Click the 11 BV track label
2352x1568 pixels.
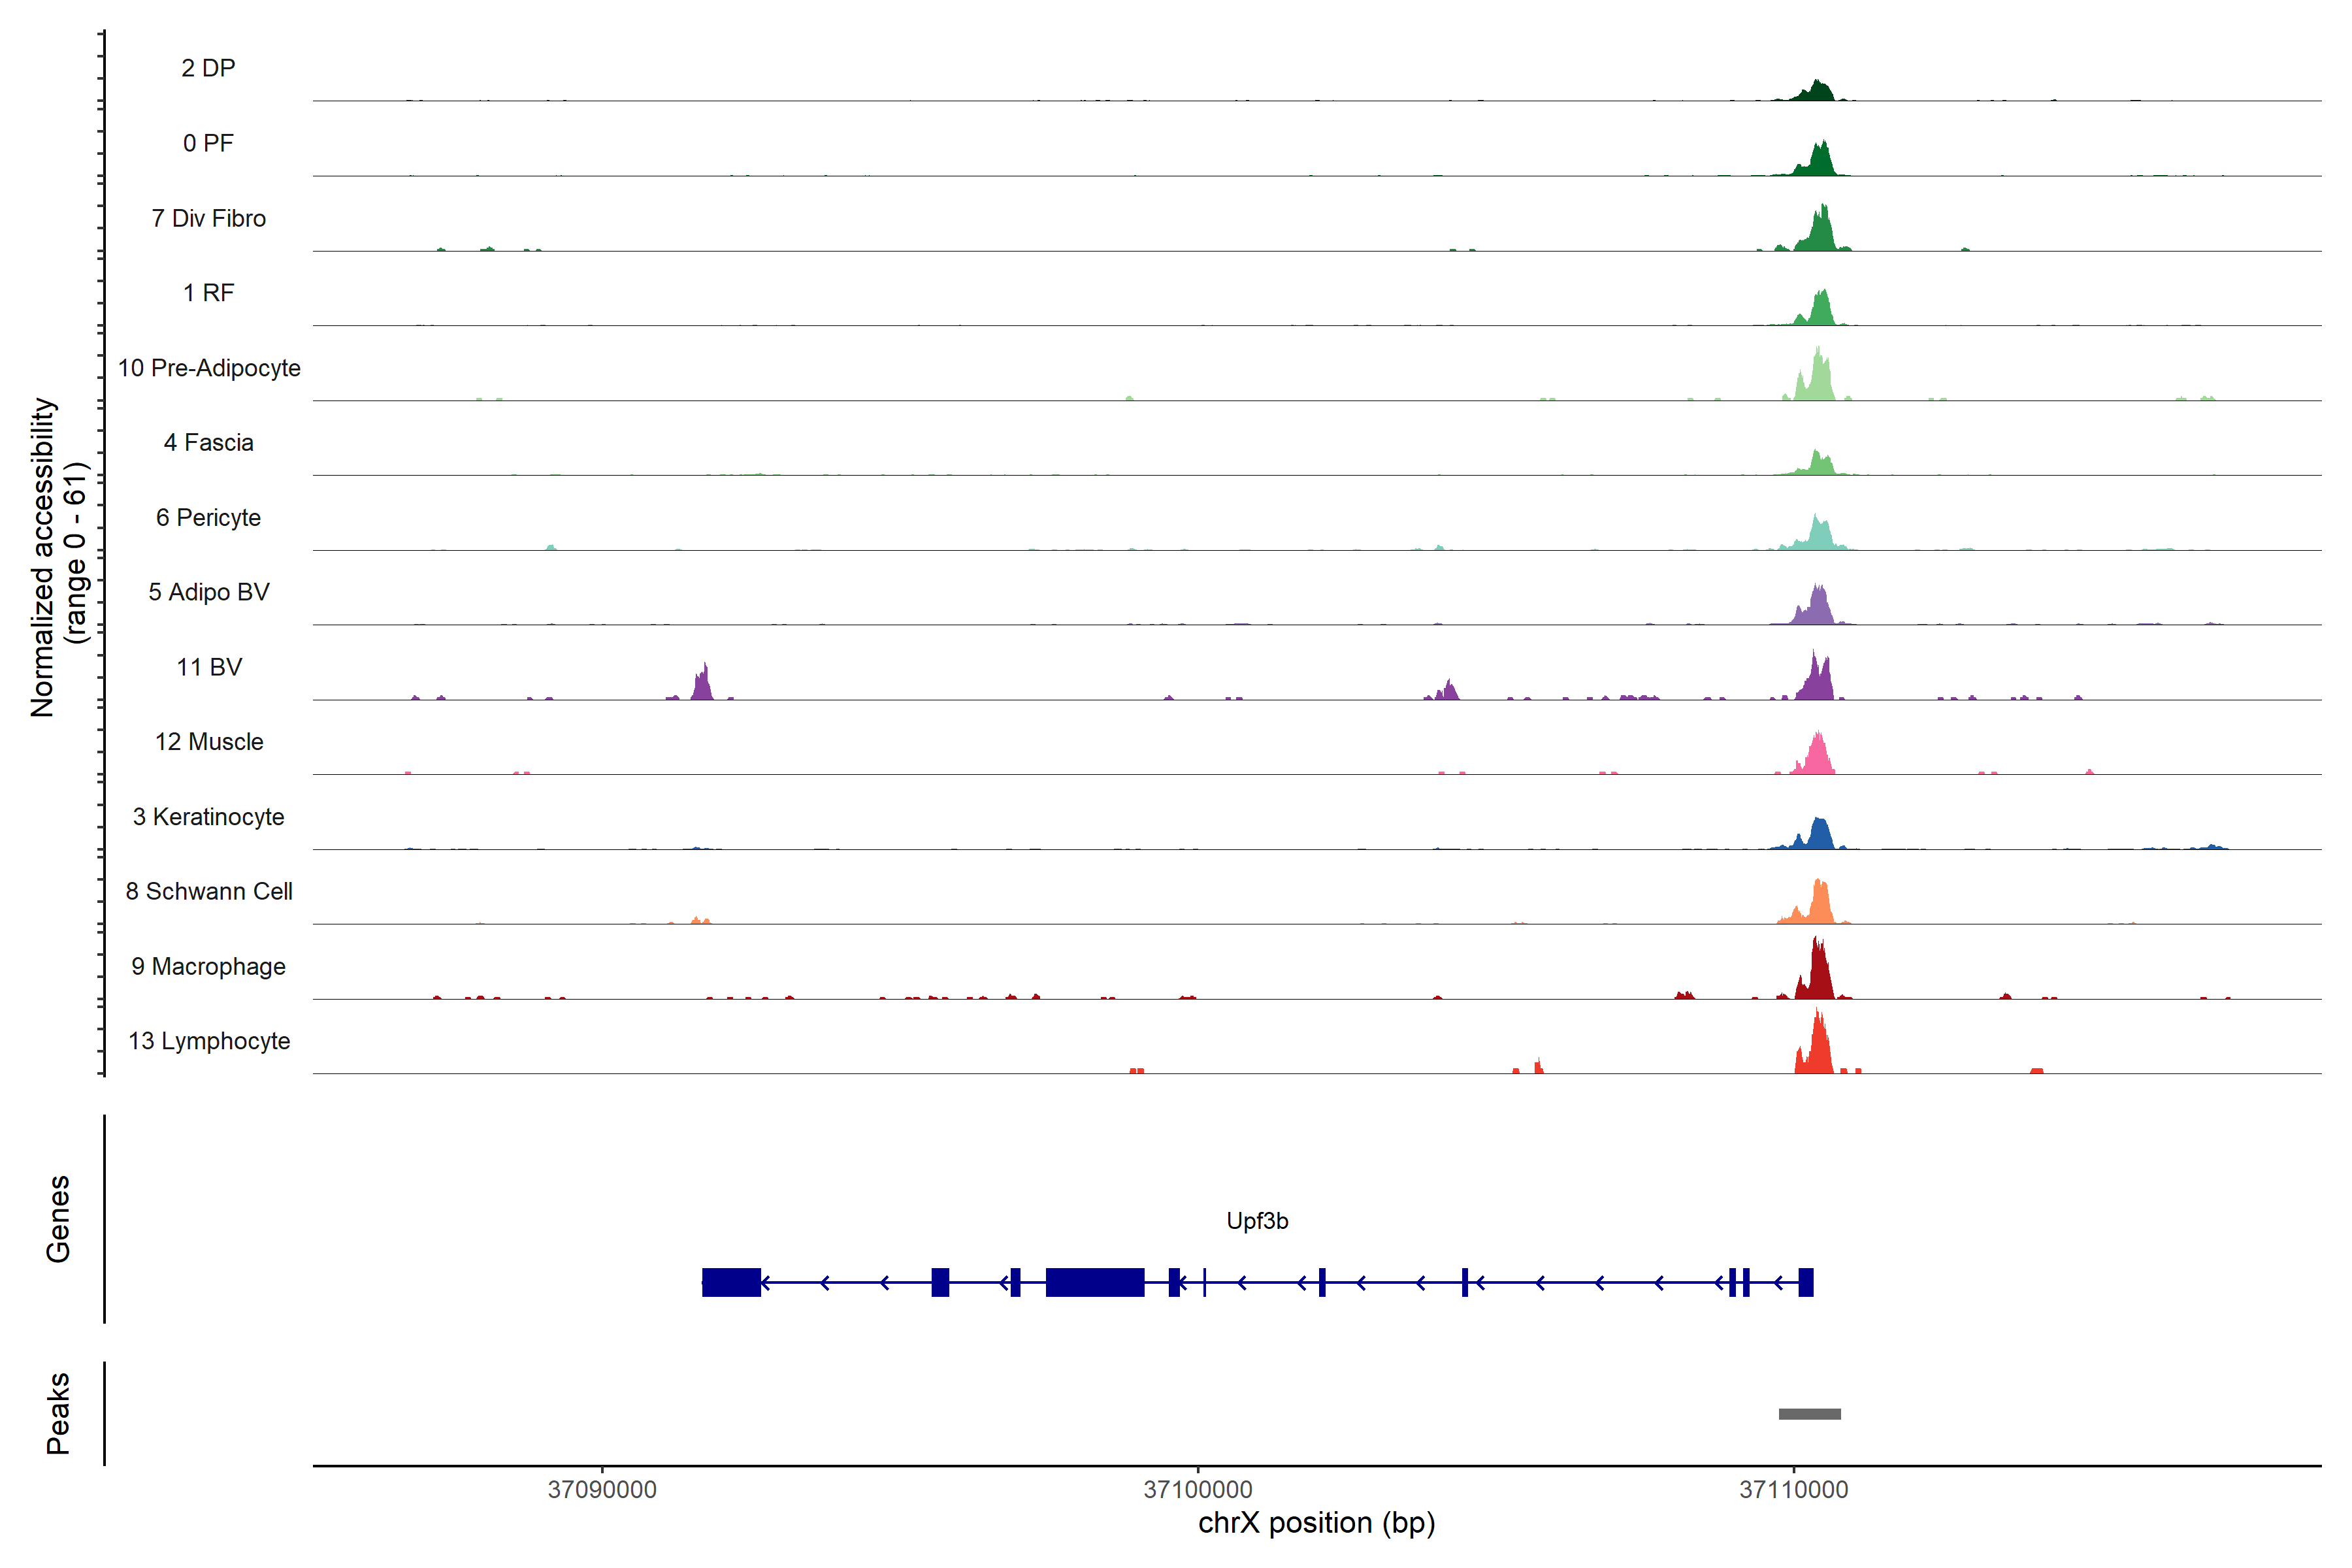[x=209, y=667]
